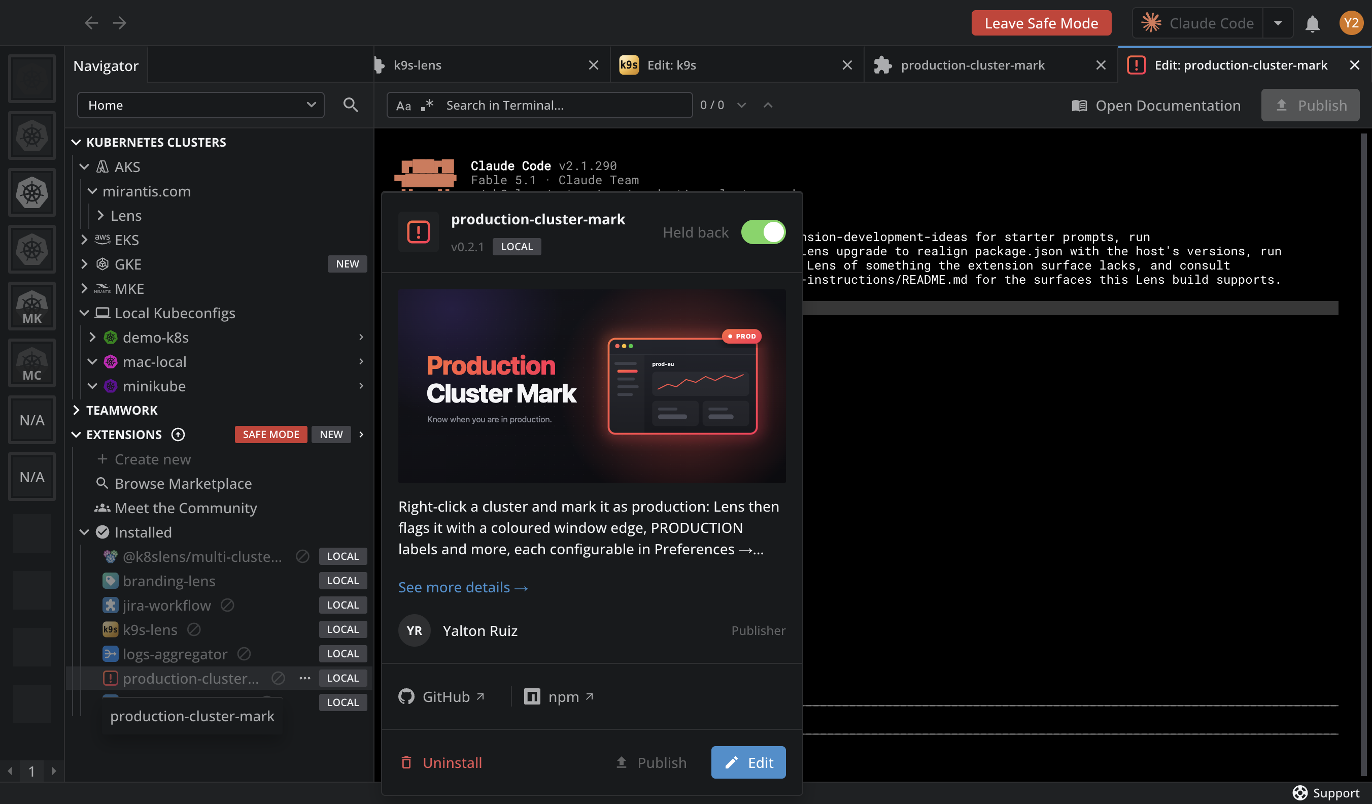Click the Extensions update circle-arrow icon
The width and height of the screenshot is (1372, 804).
tap(178, 434)
